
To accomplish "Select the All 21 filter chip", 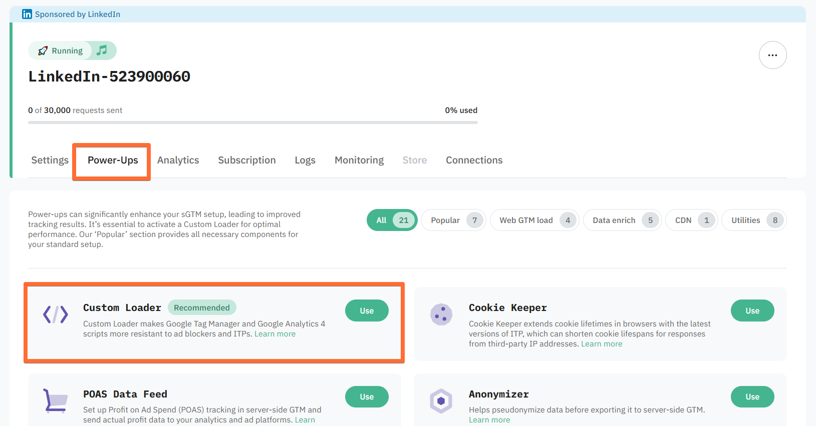I will tap(392, 220).
